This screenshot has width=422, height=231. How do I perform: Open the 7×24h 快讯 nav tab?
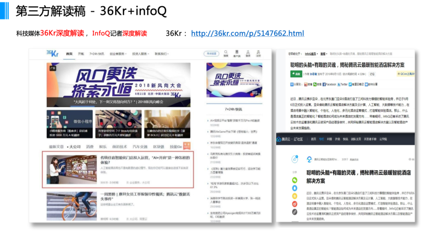97,54
